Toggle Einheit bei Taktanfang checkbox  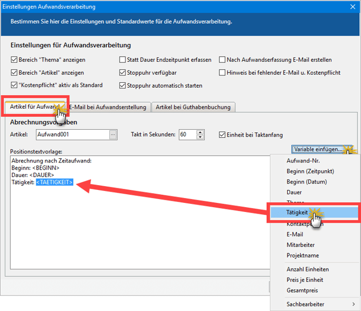(x=223, y=135)
